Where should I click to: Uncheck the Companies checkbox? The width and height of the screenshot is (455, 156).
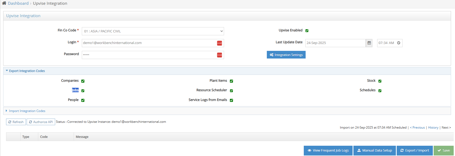[x=83, y=81]
